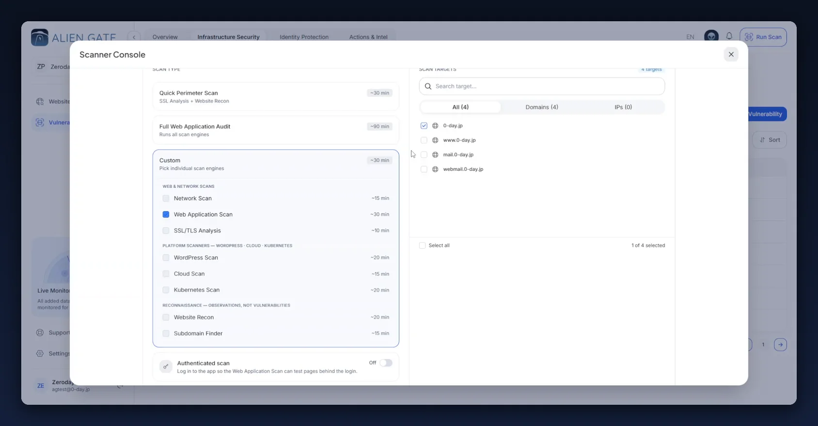Click the globe icon beside mail.0-day.jp

coord(435,155)
